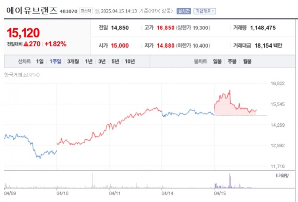Choose the 10년 chart period
298x202 pixels.
click(130, 61)
